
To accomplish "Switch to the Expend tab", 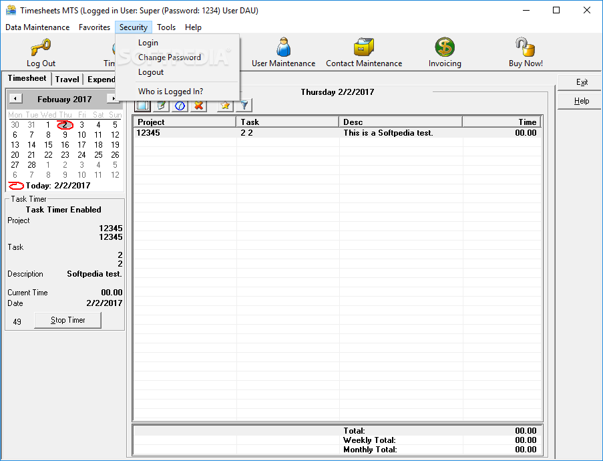I will [x=101, y=80].
